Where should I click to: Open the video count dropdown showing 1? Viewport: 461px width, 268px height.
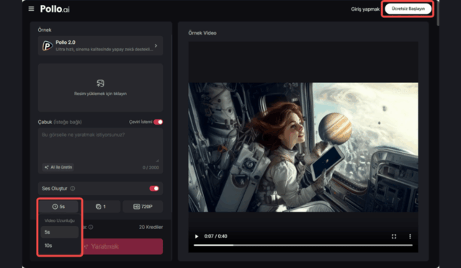pos(101,207)
